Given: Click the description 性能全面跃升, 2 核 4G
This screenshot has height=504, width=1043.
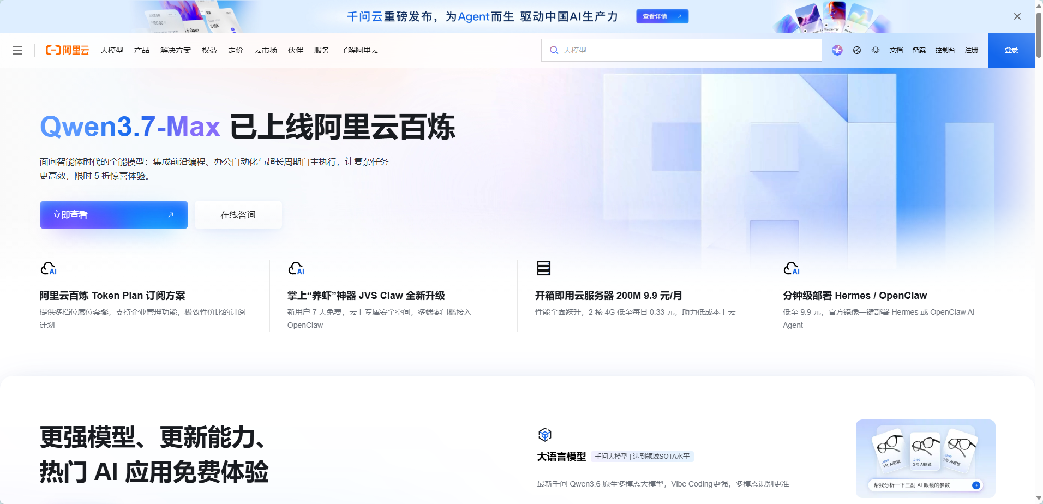Looking at the screenshot, I should coord(636,312).
